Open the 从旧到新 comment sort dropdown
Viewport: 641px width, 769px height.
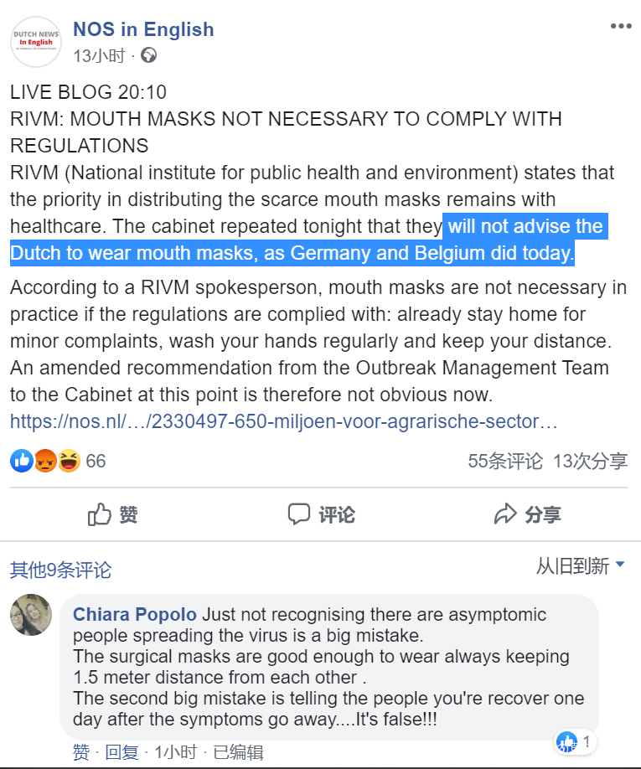pos(580,566)
